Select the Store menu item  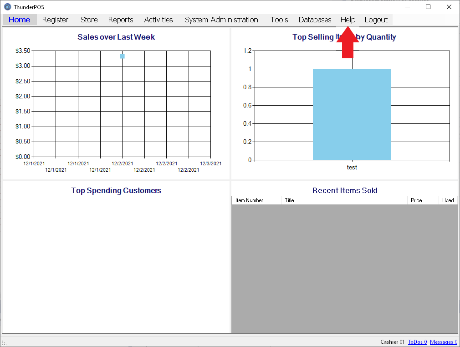(x=89, y=20)
